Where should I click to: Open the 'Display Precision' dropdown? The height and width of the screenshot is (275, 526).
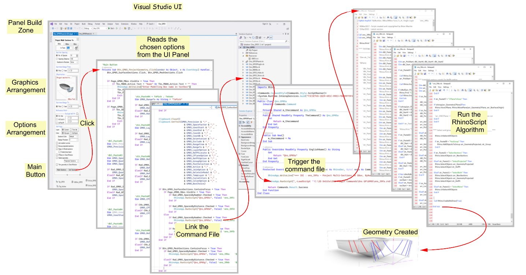pos(74,140)
